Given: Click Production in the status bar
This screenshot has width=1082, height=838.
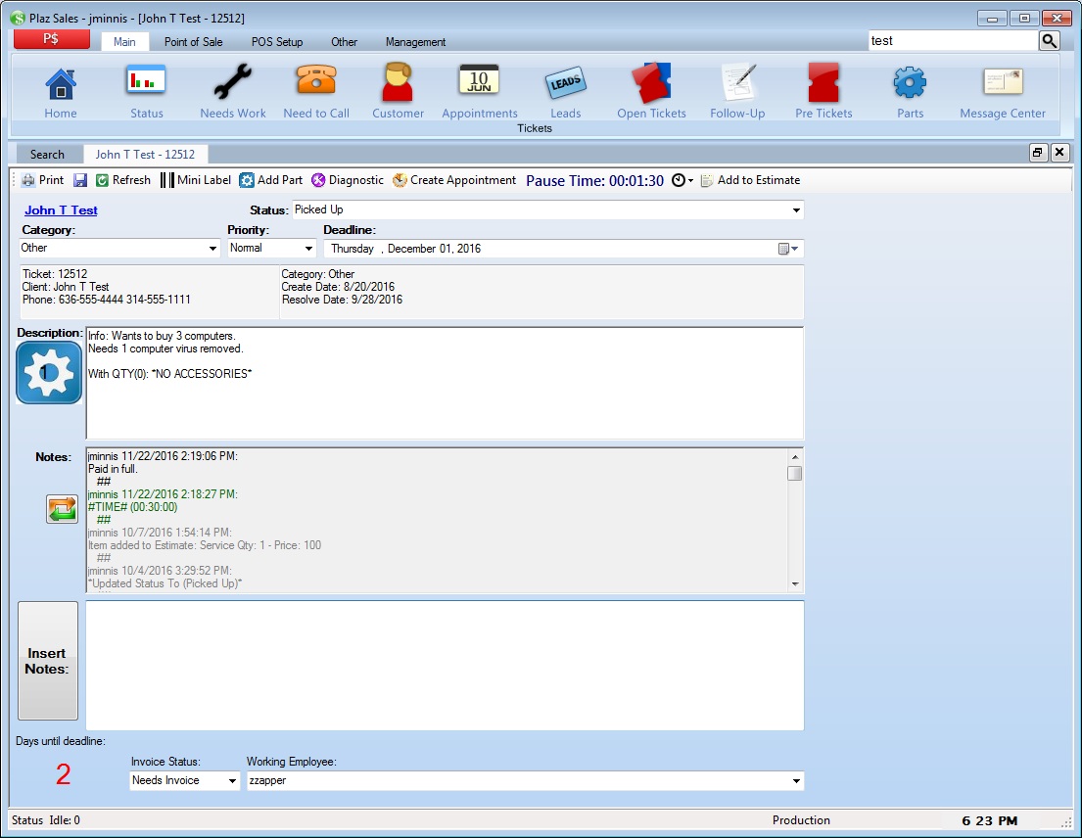Looking at the screenshot, I should point(801,820).
